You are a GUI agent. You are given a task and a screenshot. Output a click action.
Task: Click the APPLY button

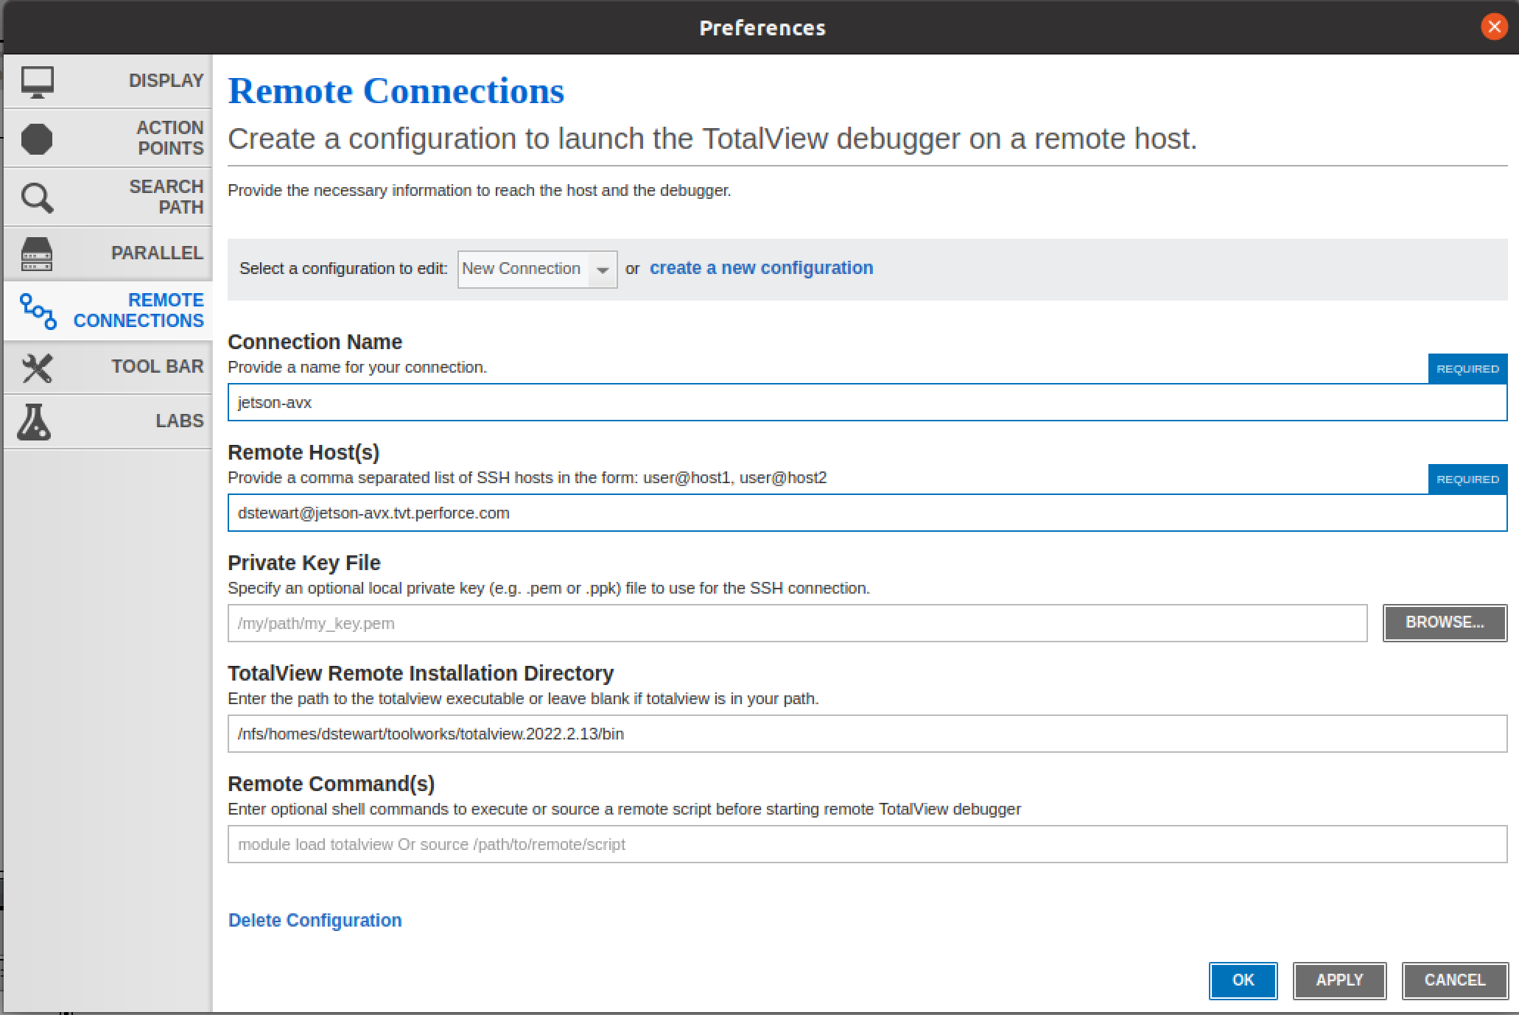[1339, 980]
